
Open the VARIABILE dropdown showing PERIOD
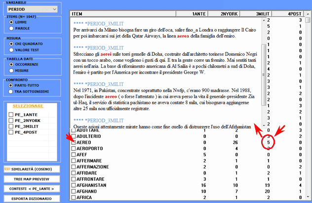click(x=32, y=9)
